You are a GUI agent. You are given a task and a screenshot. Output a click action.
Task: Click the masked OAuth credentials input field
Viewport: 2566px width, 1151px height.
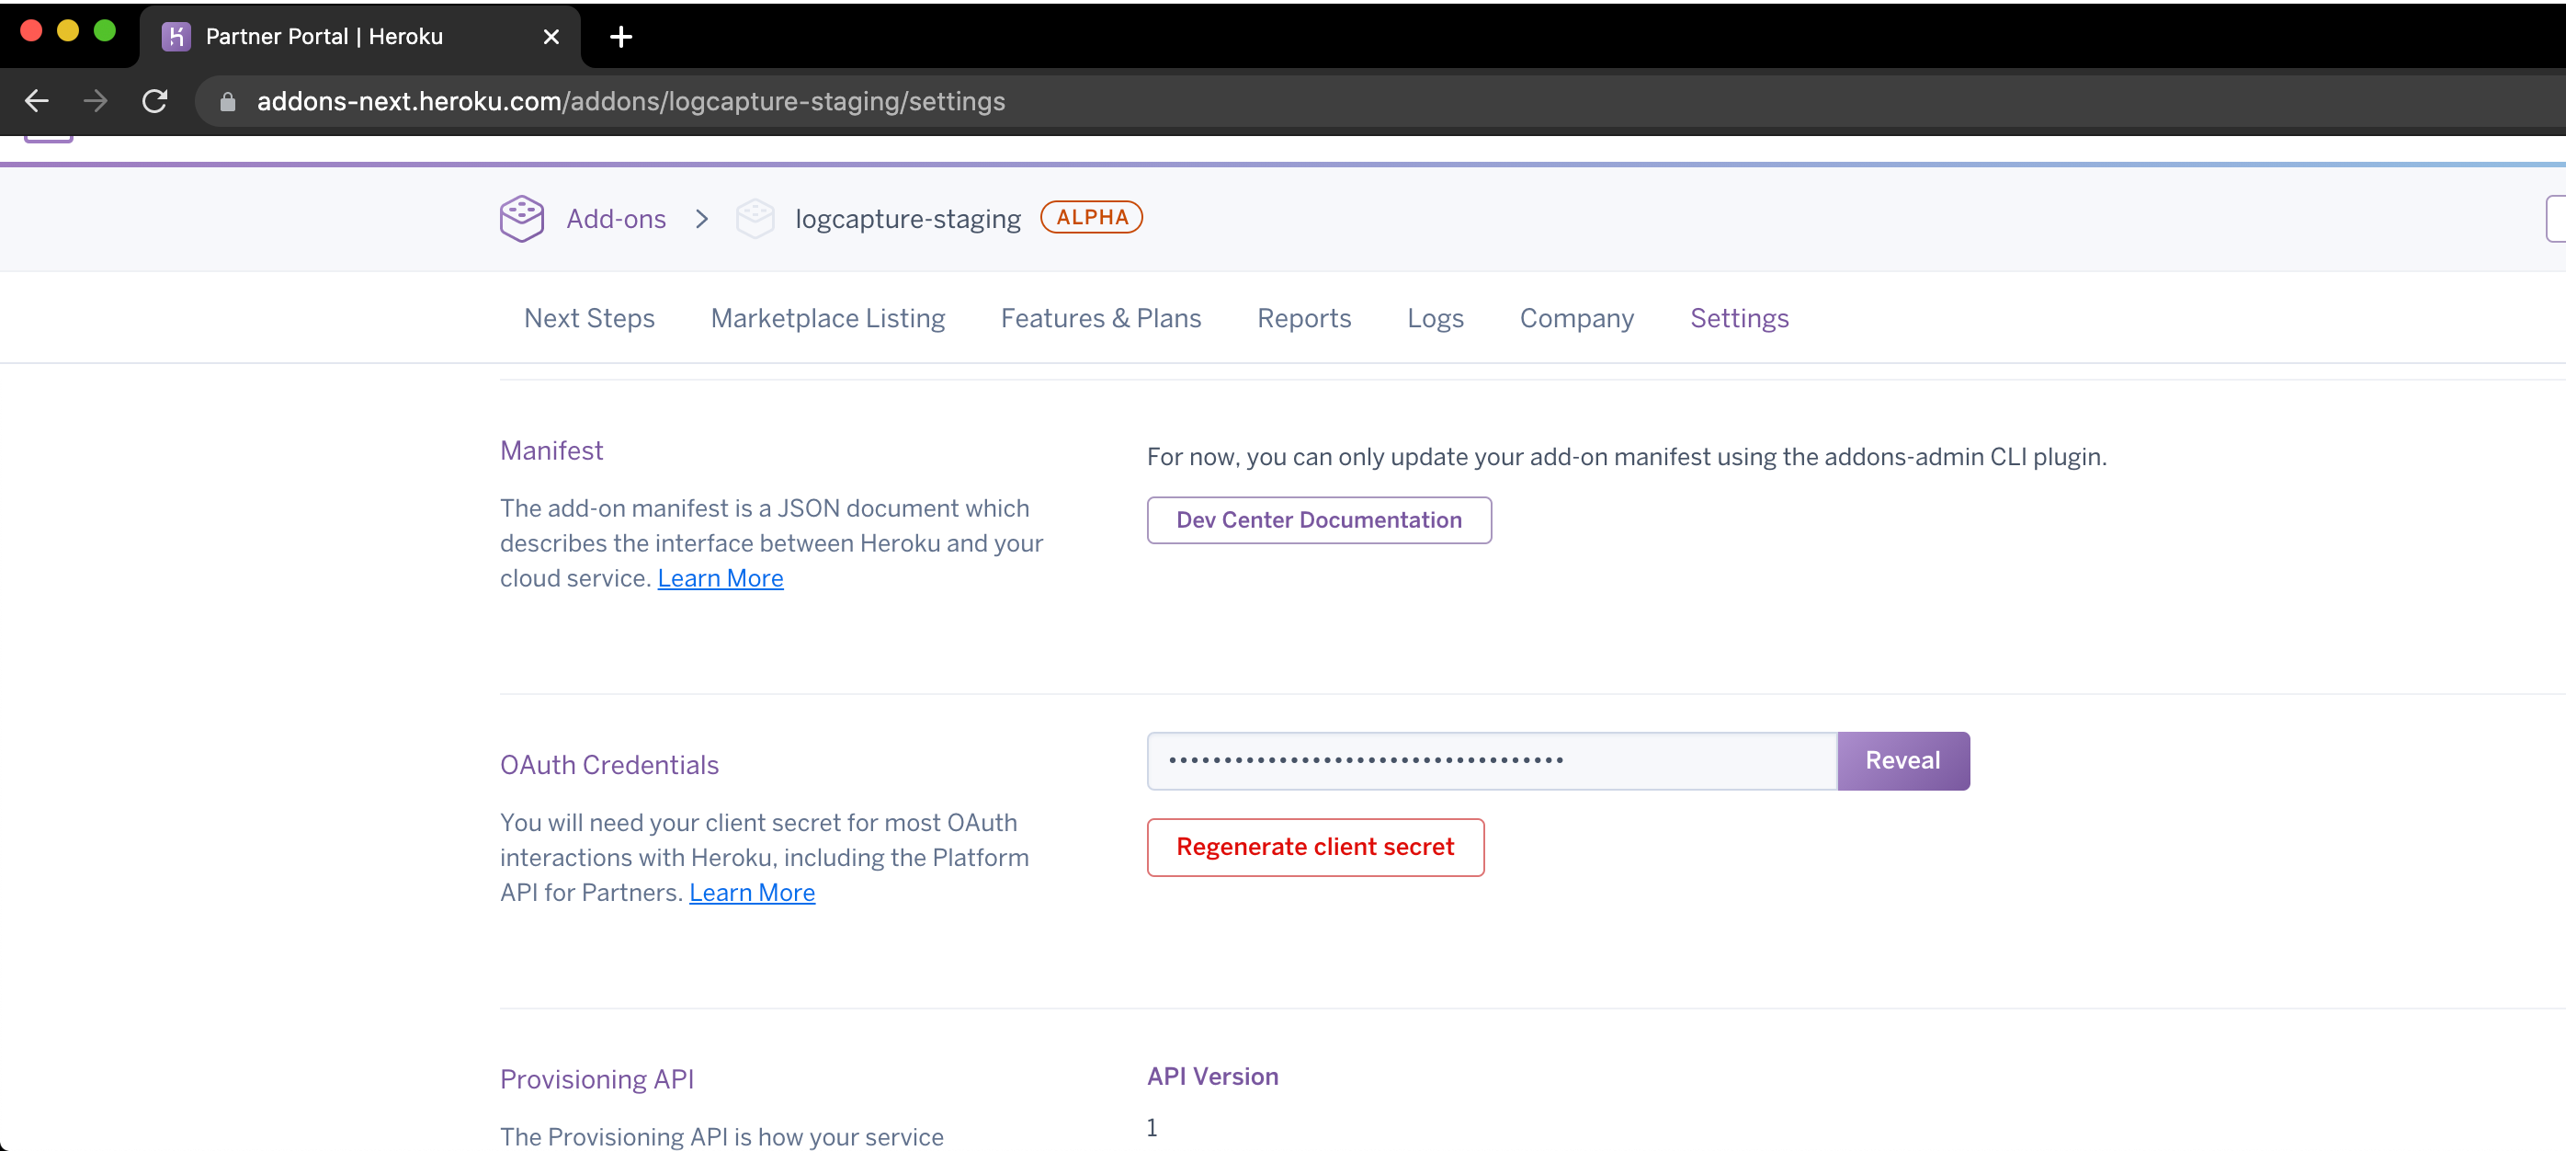(x=1493, y=759)
